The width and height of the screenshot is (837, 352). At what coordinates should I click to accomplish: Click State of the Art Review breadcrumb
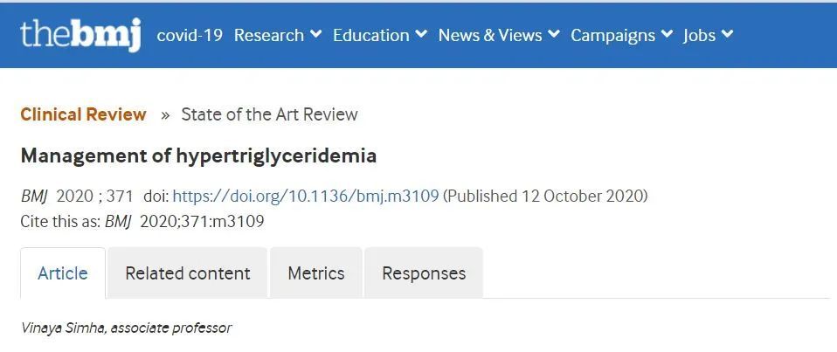tap(269, 114)
